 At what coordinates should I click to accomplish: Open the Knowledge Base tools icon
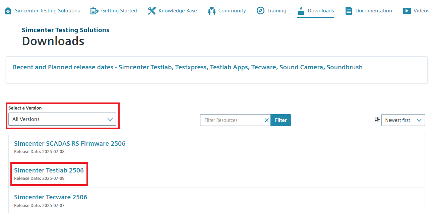tap(151, 10)
